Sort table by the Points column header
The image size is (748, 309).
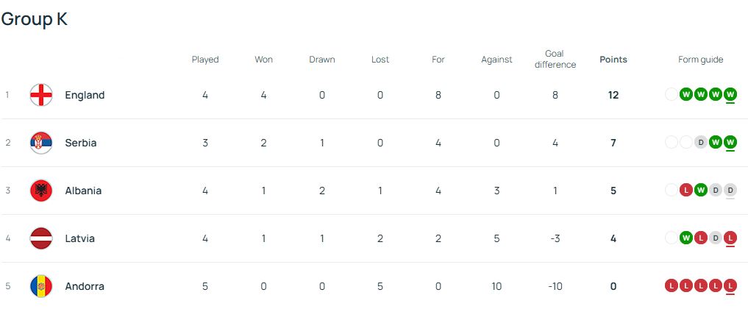[613, 60]
